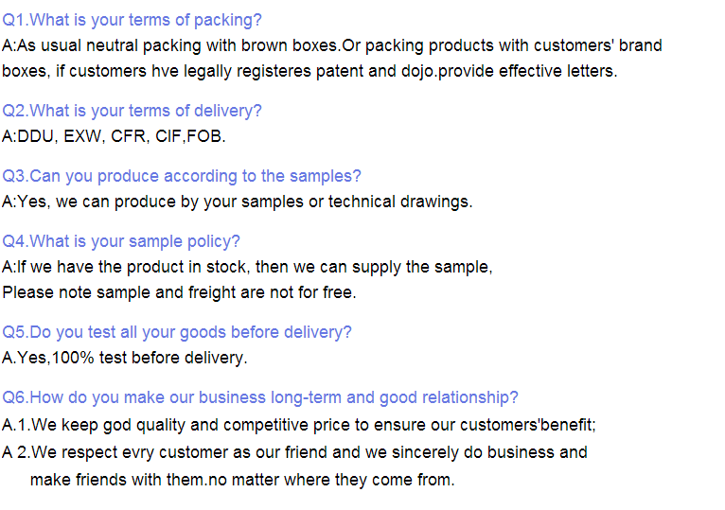Screen dimensions: 725x510
Task: Click the answer about competitive price
Action: click(299, 425)
